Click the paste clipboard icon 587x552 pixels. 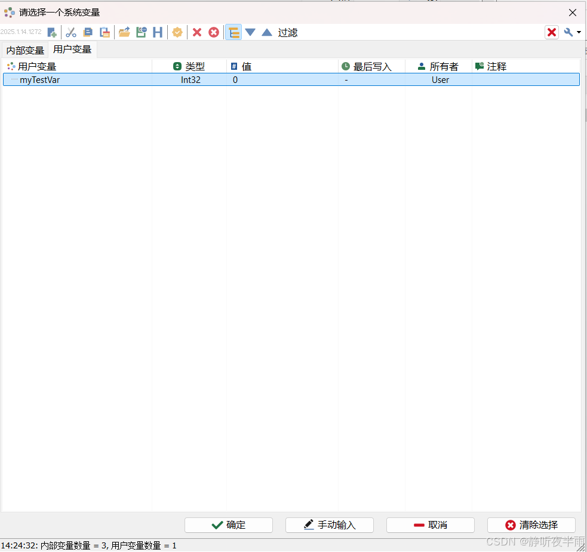(105, 33)
